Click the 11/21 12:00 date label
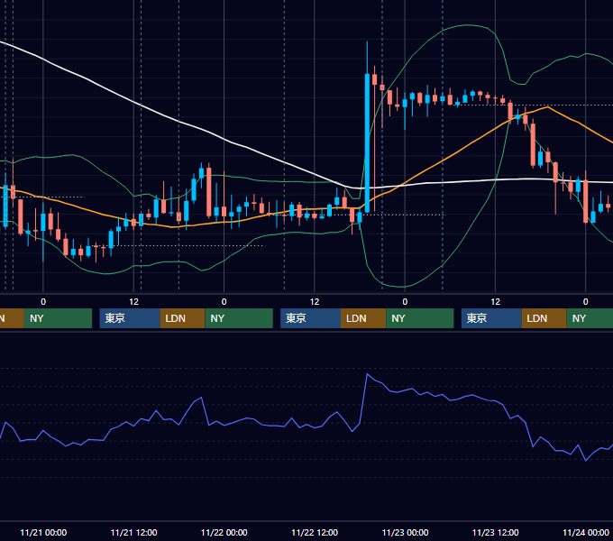This screenshot has width=613, height=541. point(133,532)
